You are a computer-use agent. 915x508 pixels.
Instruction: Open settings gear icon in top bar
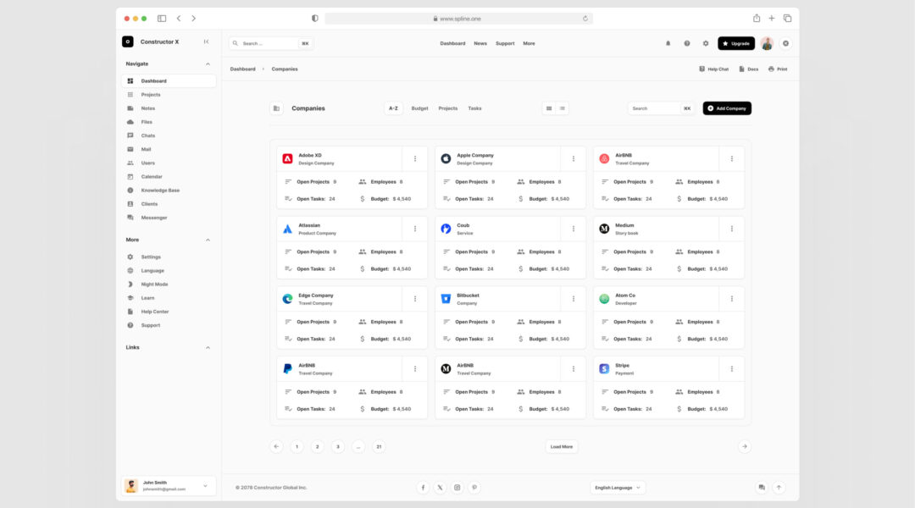pos(706,43)
